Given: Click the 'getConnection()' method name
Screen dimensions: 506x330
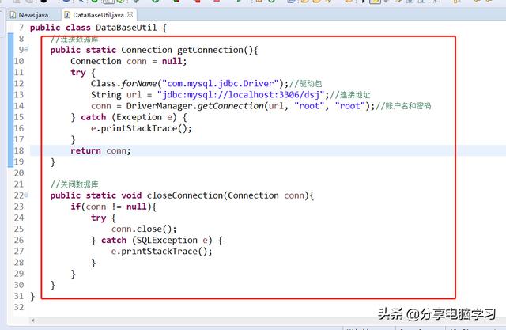Looking at the screenshot, I should pos(214,50).
